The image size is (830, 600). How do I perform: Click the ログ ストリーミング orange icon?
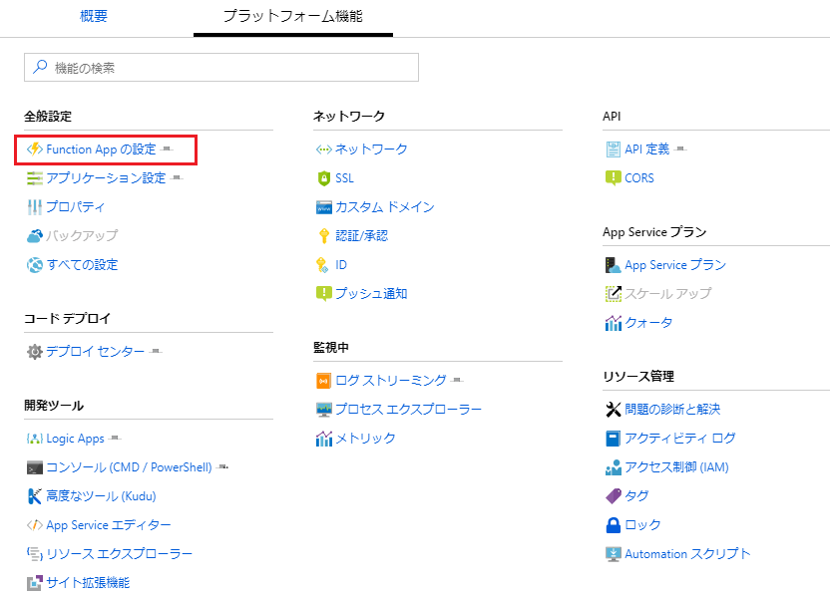pyautogui.click(x=324, y=381)
